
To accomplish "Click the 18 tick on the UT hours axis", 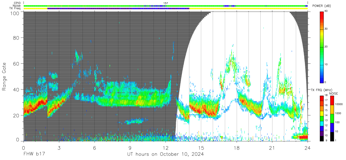I will [x=237, y=148].
